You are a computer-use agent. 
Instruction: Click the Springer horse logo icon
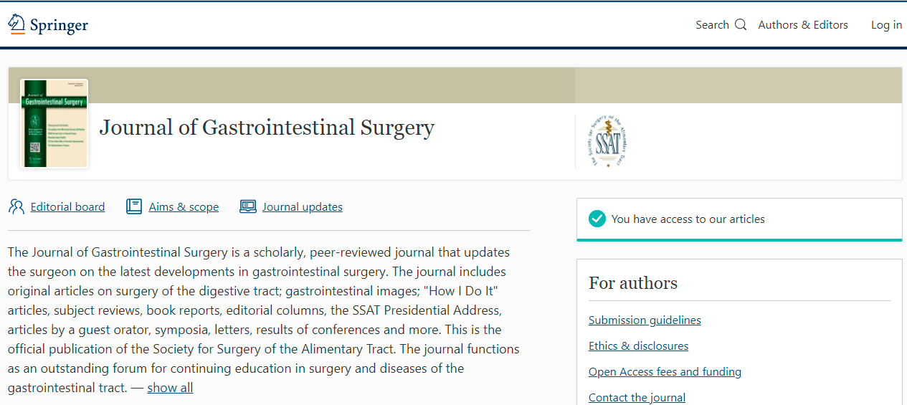(x=16, y=24)
